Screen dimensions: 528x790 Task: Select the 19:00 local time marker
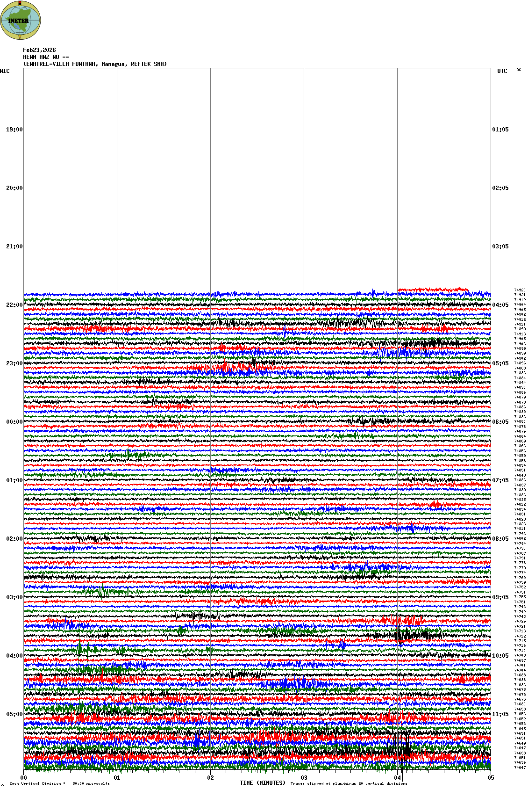coord(14,130)
